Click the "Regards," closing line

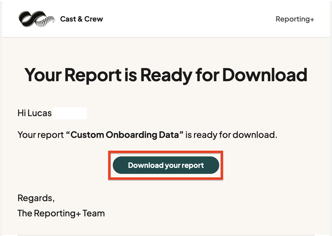[36, 198]
